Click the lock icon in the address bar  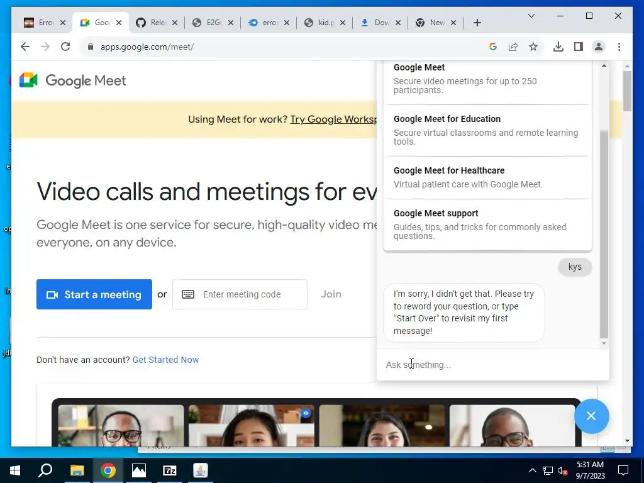[x=91, y=47]
